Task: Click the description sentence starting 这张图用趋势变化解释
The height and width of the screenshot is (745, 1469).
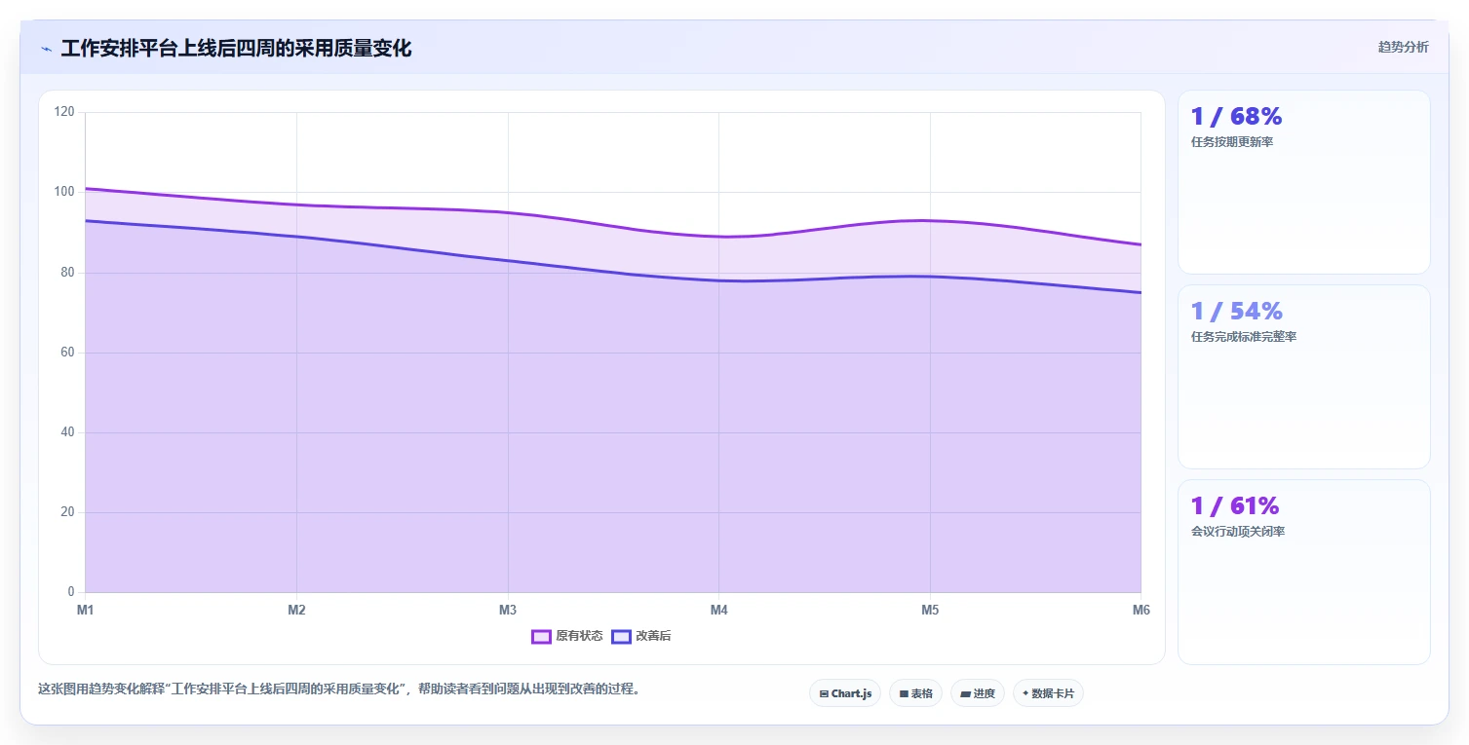Action: 339,689
